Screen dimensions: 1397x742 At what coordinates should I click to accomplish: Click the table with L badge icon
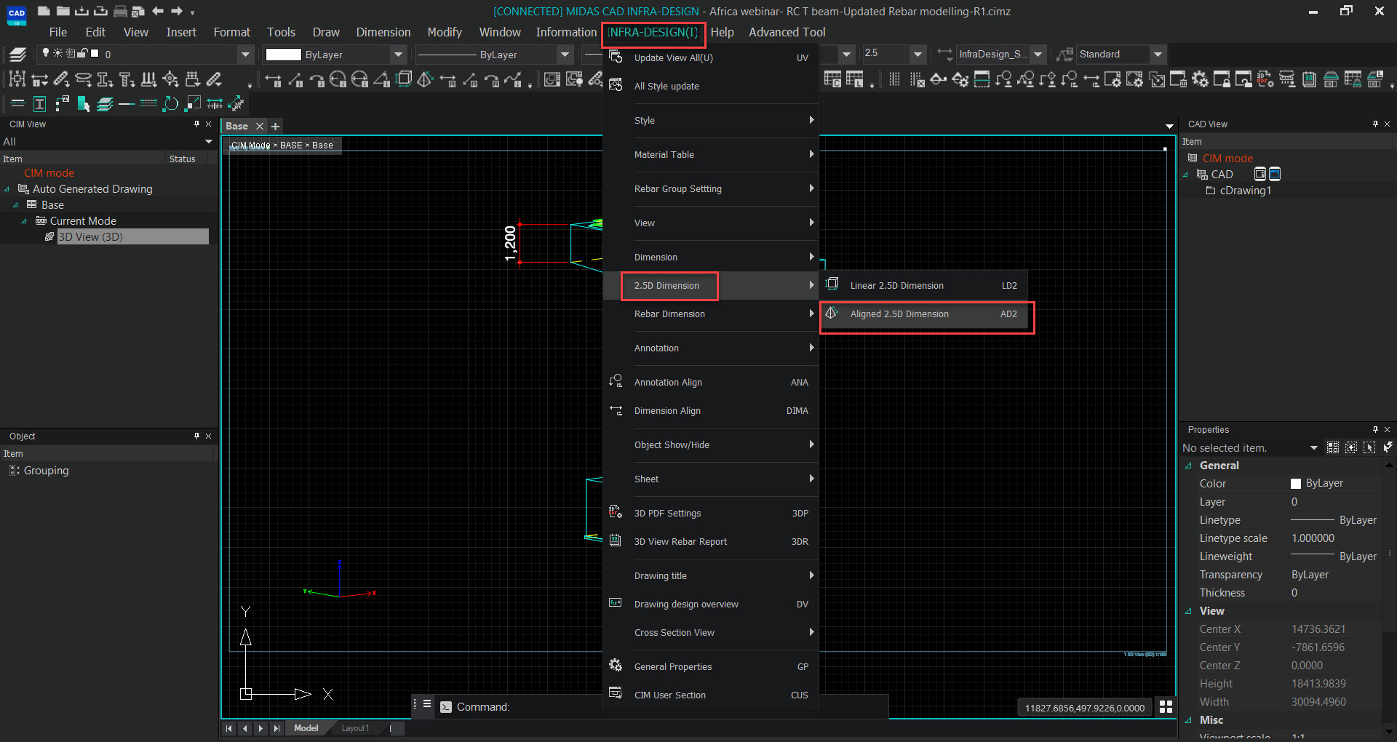[855, 79]
